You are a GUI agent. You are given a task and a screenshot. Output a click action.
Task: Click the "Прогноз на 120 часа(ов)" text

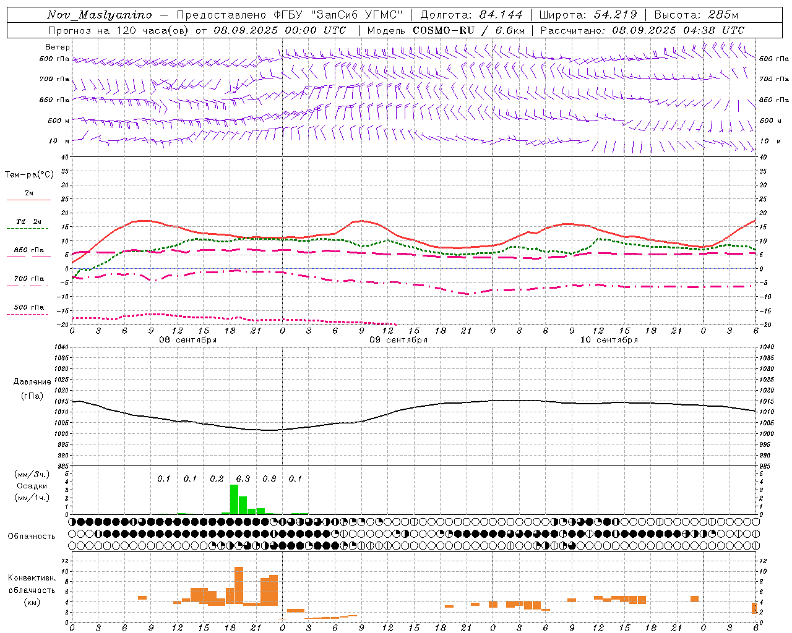click(x=119, y=30)
